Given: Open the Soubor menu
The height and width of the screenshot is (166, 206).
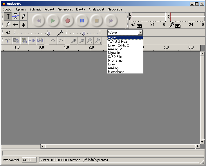Looking at the screenshot, I should 8,9.
